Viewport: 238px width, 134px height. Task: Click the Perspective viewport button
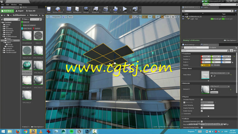[55, 17]
